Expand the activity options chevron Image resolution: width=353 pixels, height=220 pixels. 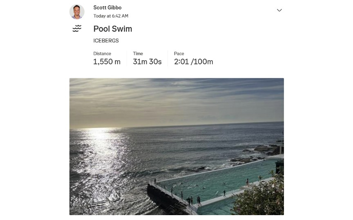point(279,10)
